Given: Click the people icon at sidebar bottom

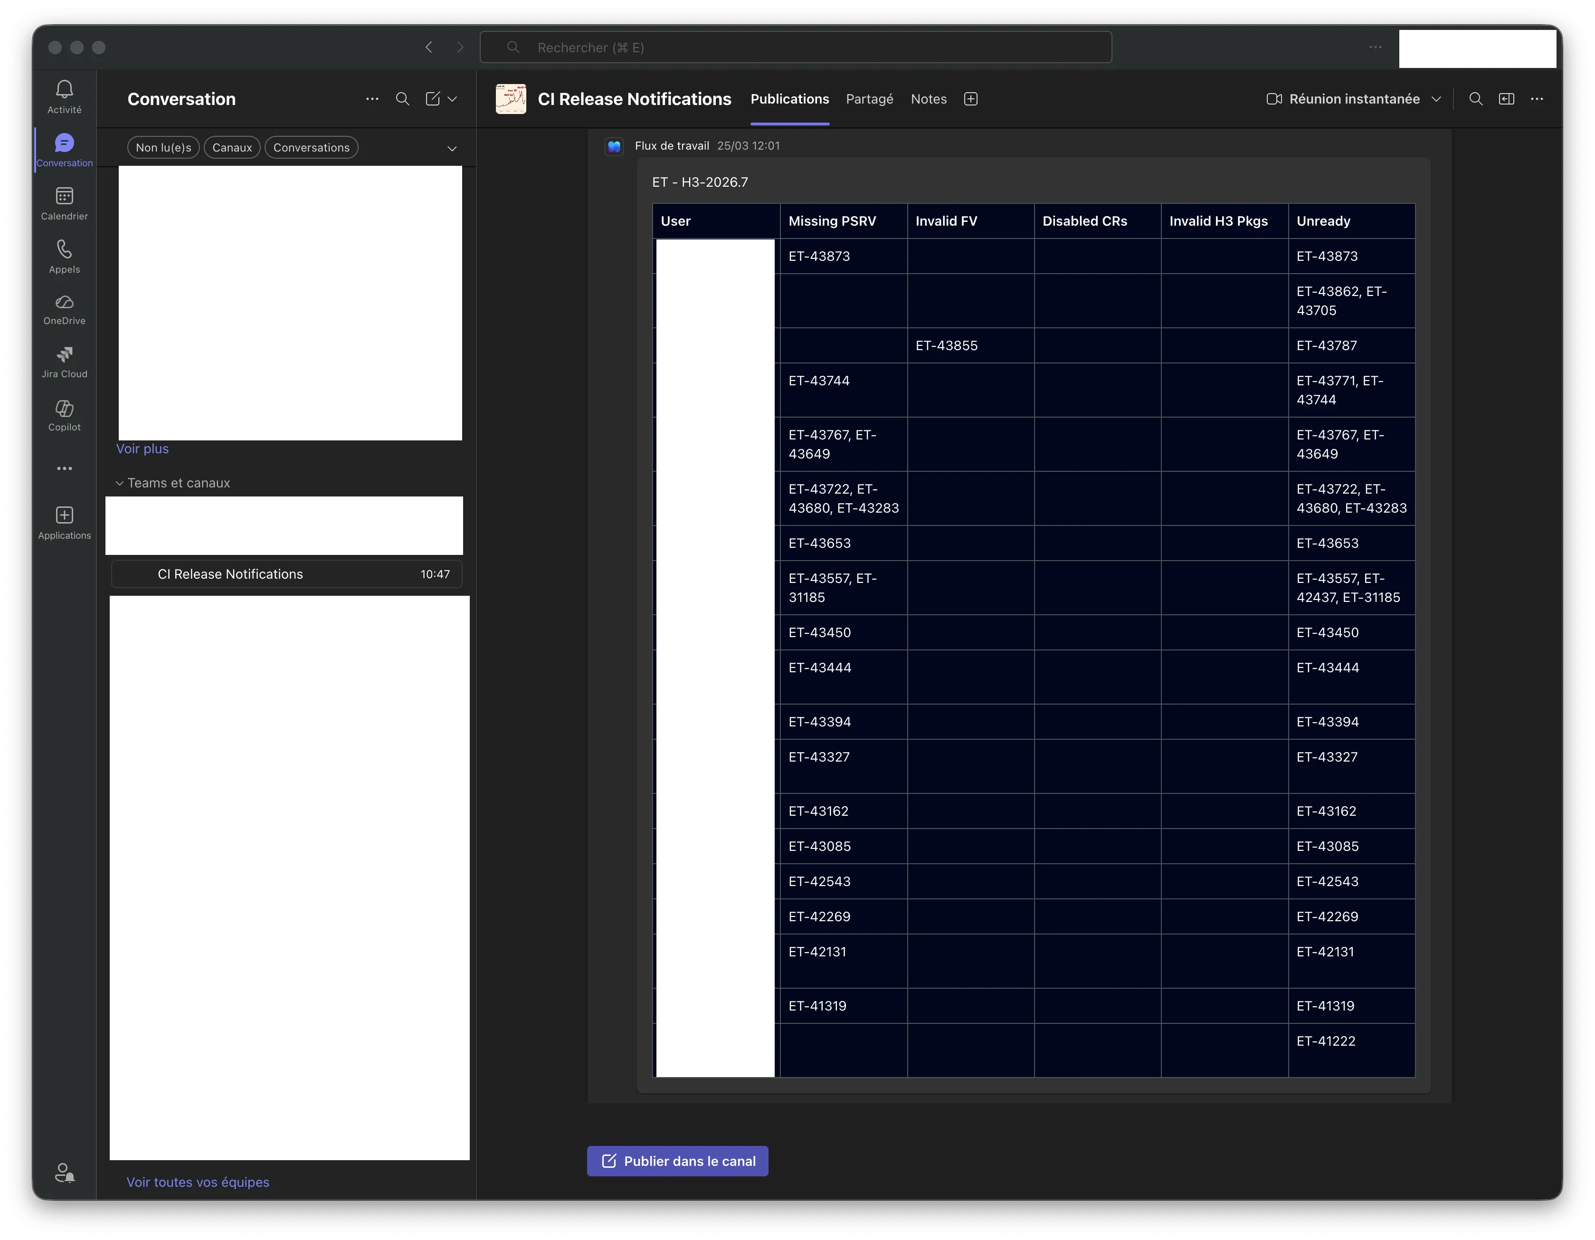Looking at the screenshot, I should click(x=64, y=1173).
